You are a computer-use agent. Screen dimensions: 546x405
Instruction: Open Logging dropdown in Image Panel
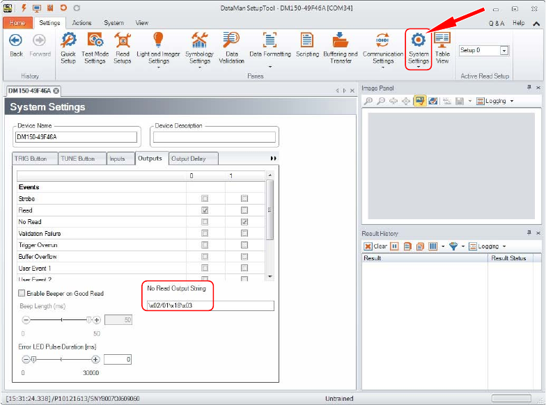[x=495, y=101]
